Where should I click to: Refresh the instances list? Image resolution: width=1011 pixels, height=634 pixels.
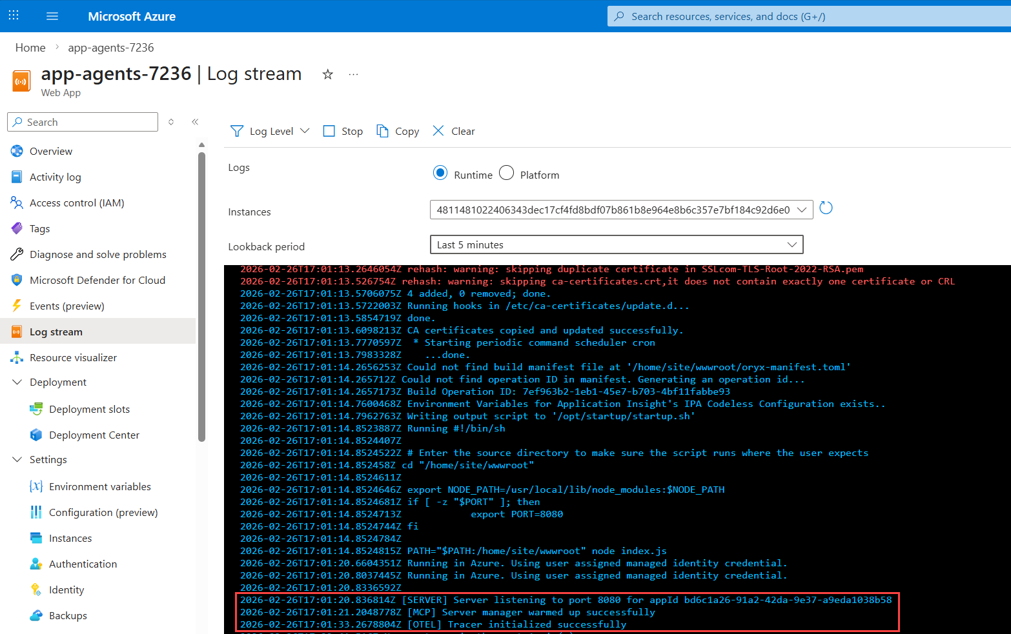(826, 208)
